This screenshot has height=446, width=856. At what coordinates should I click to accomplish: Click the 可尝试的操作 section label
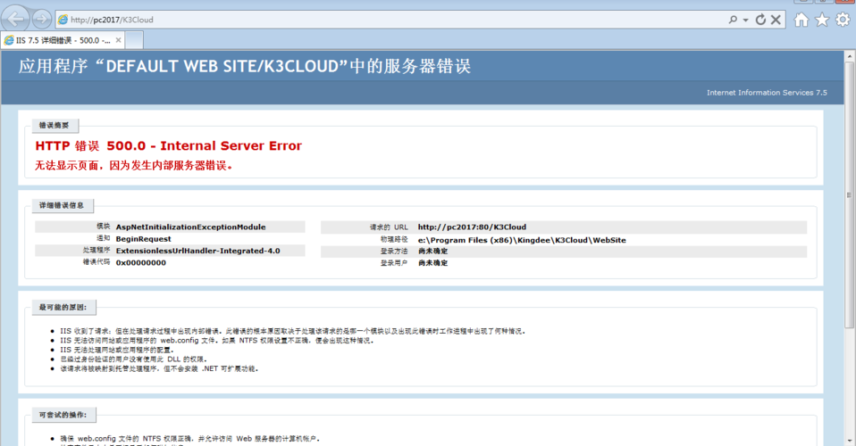point(63,415)
